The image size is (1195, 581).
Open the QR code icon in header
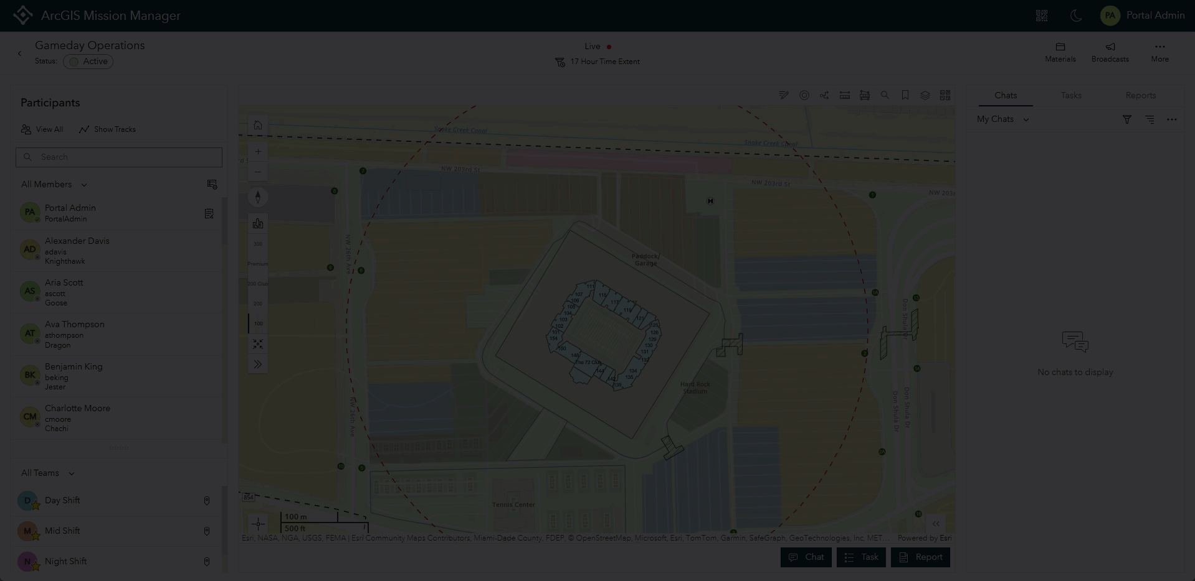(x=1042, y=16)
